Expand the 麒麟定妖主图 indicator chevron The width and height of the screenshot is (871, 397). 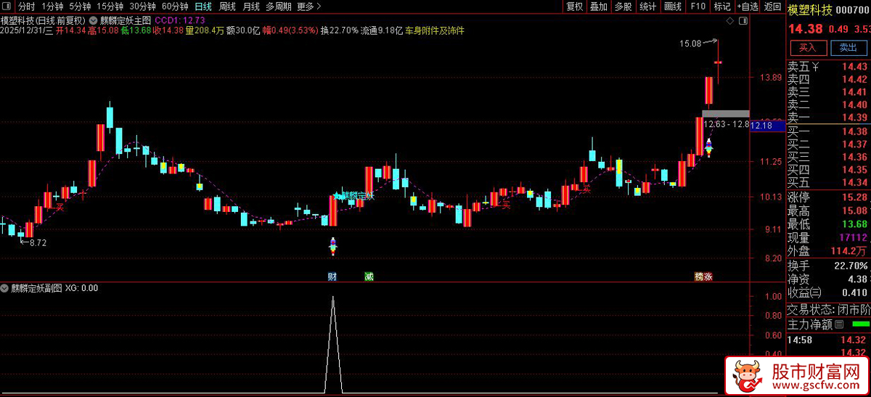pos(92,20)
